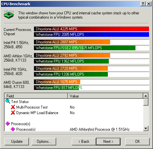Click Intel PIII 1GHz, 256kB, i820 label
Image resolution: width=153 pixels, height=149 pixels.
(x=15, y=71)
